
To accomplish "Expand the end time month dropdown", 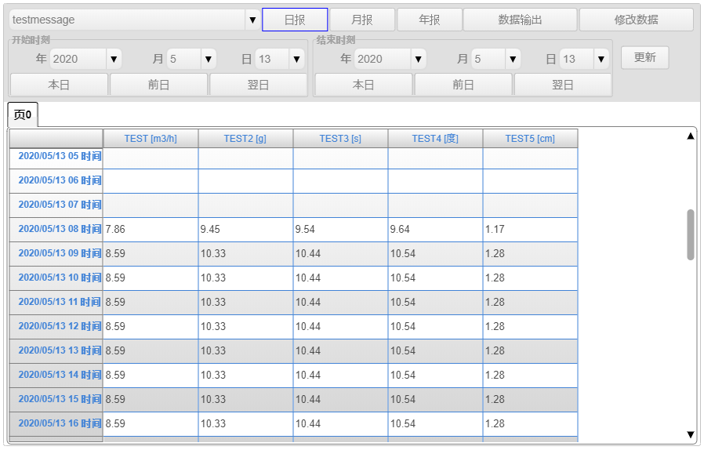I will (x=512, y=59).
